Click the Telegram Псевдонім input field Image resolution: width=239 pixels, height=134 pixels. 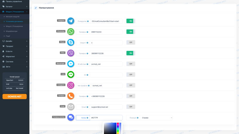click(x=106, y=21)
